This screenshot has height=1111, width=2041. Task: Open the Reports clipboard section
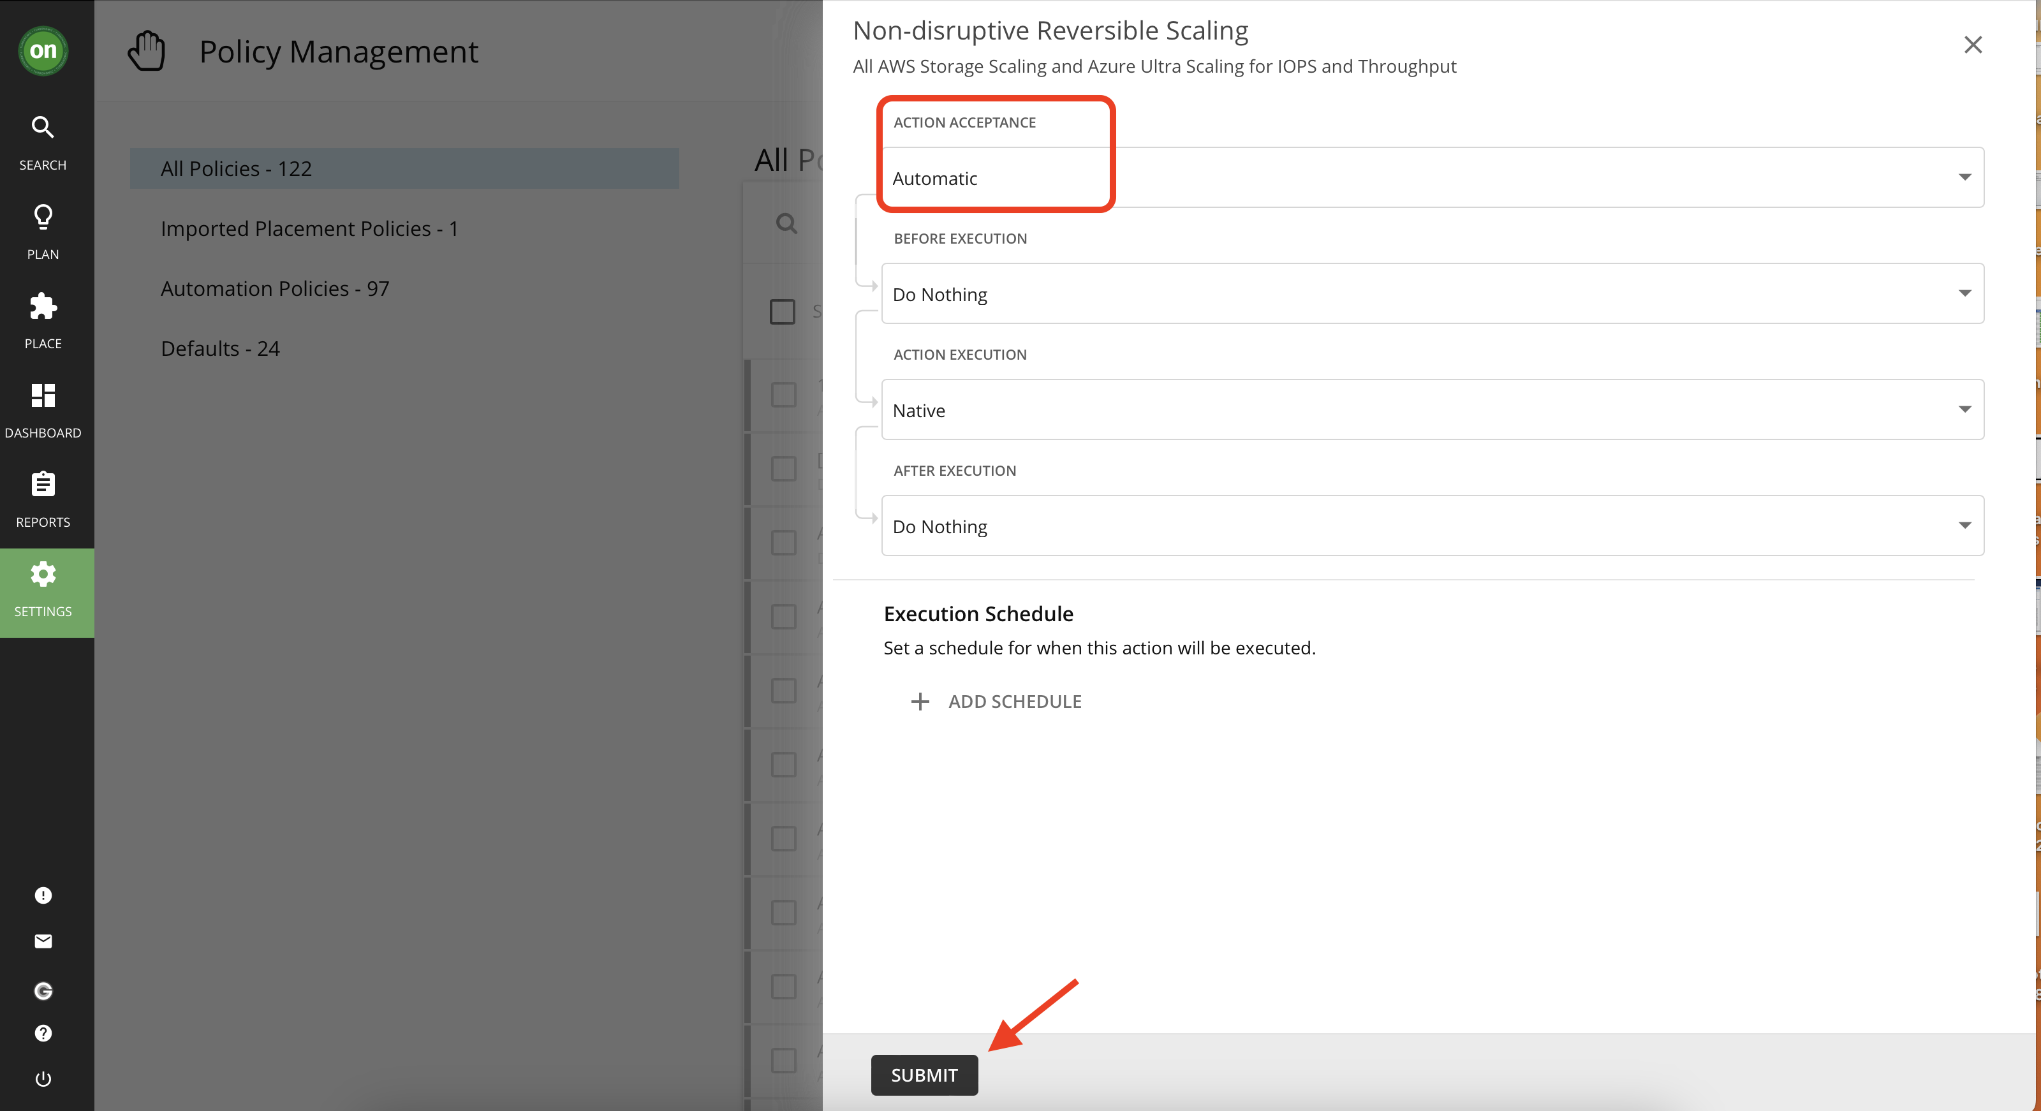tap(43, 500)
